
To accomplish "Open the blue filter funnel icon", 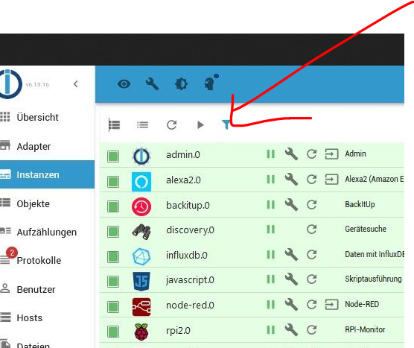I will [226, 124].
